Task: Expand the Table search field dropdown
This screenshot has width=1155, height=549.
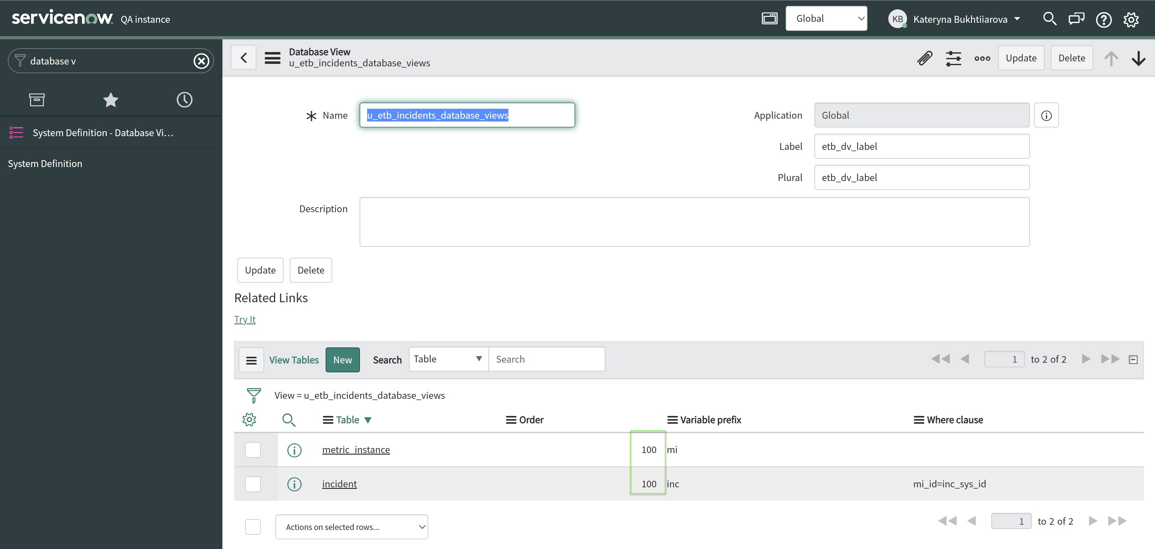Action: coord(448,359)
